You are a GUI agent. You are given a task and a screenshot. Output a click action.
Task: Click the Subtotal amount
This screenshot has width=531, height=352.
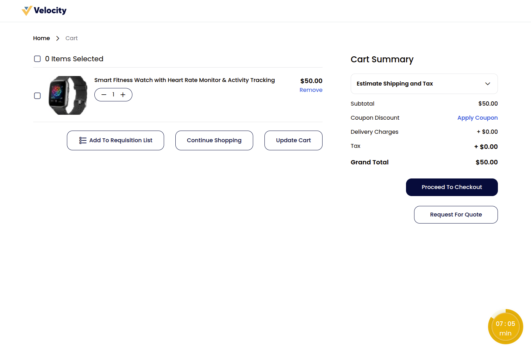tap(488, 104)
